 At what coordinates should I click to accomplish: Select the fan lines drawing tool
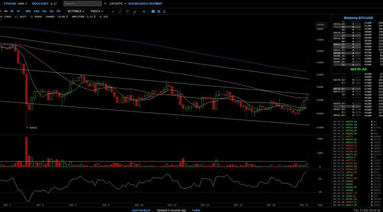point(135,11)
